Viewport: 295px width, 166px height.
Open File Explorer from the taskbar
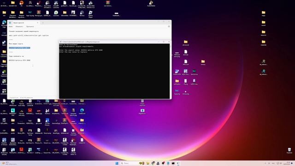(x=148, y=163)
